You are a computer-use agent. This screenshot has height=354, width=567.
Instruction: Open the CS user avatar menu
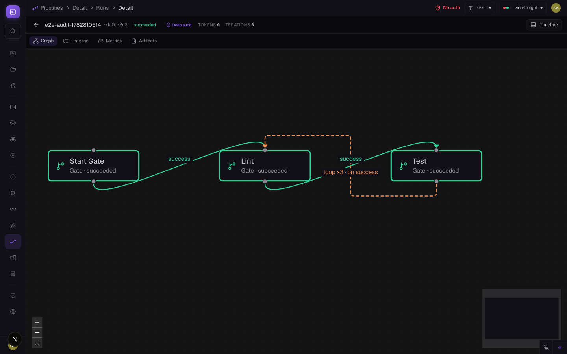tap(556, 8)
